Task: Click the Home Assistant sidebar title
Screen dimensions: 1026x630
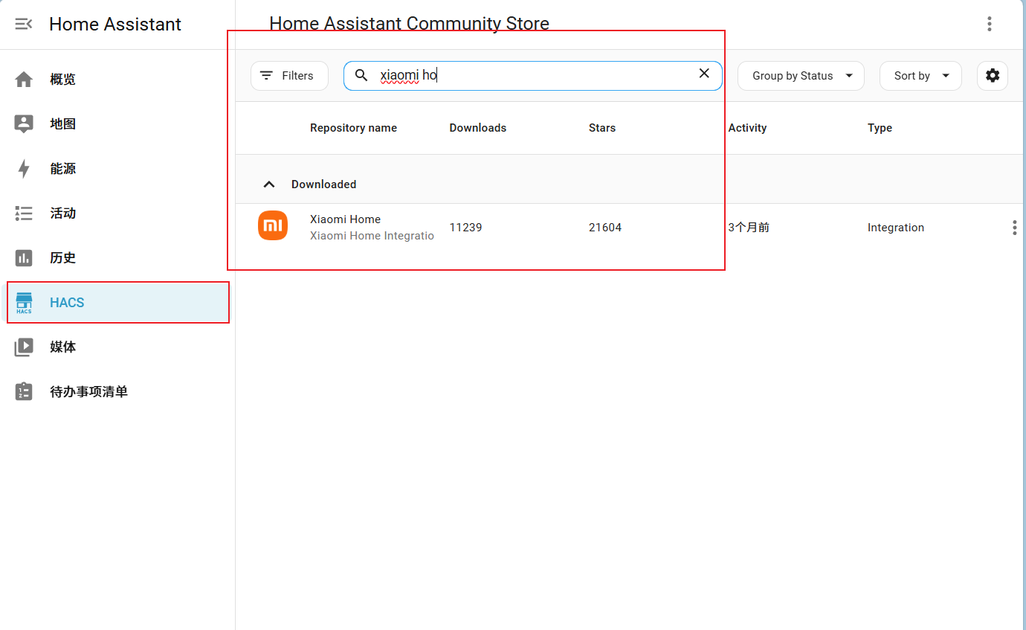Action: [115, 24]
